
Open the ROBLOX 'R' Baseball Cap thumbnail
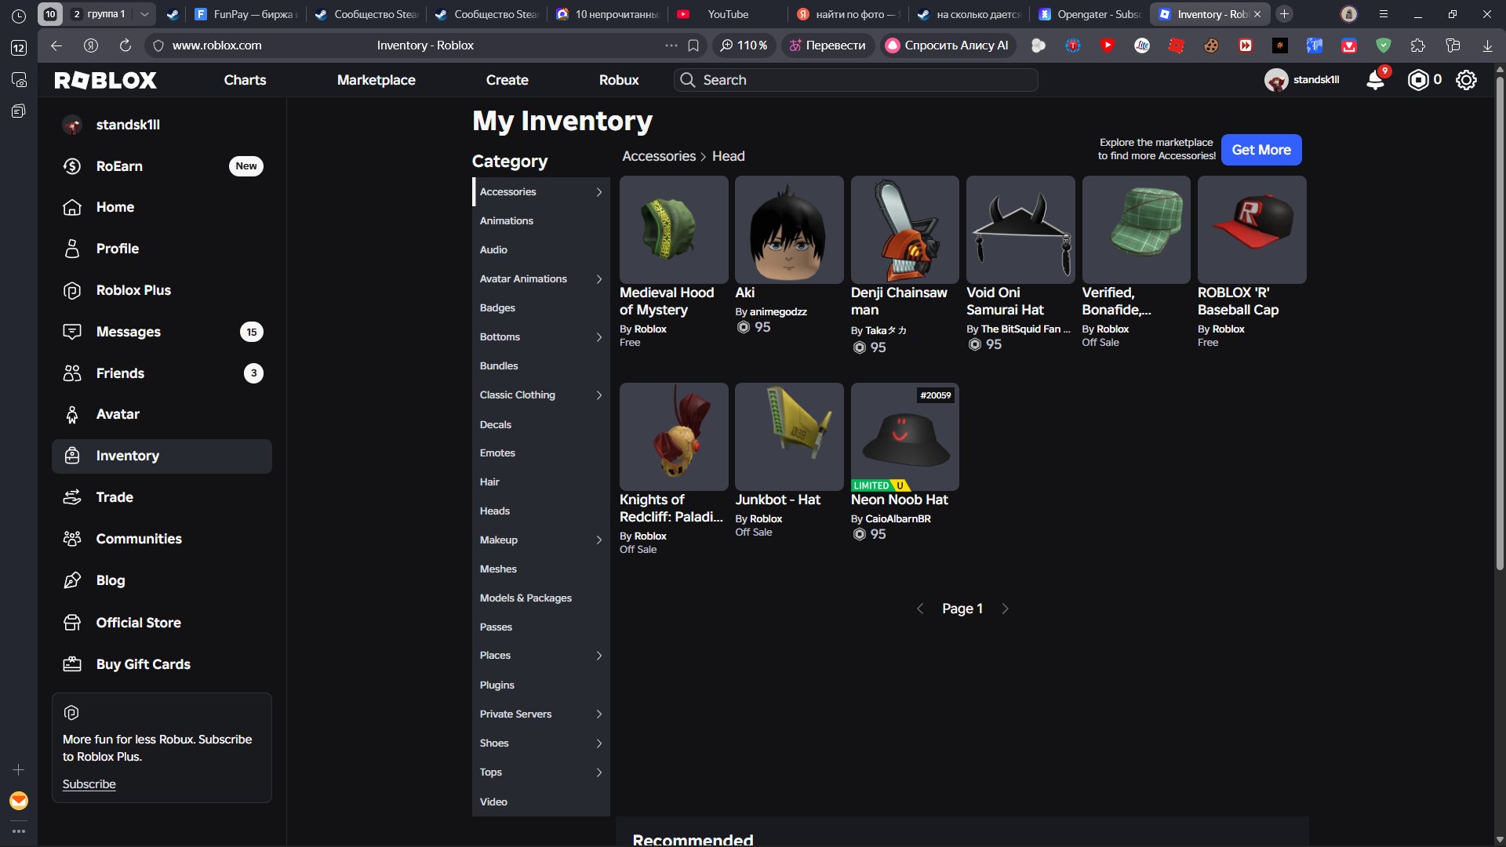pos(1252,230)
